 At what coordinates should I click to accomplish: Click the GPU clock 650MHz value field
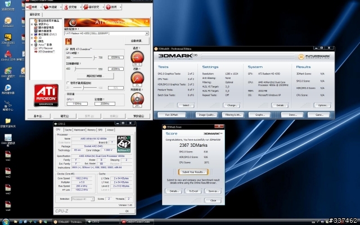tap(116, 57)
